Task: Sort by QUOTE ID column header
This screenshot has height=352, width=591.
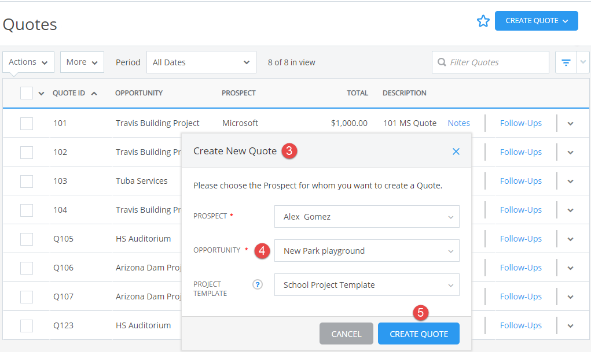Action: point(69,93)
